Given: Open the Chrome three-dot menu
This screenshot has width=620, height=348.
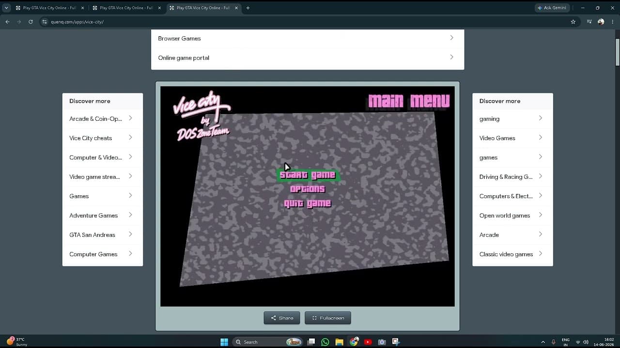Looking at the screenshot, I should tap(613, 22).
